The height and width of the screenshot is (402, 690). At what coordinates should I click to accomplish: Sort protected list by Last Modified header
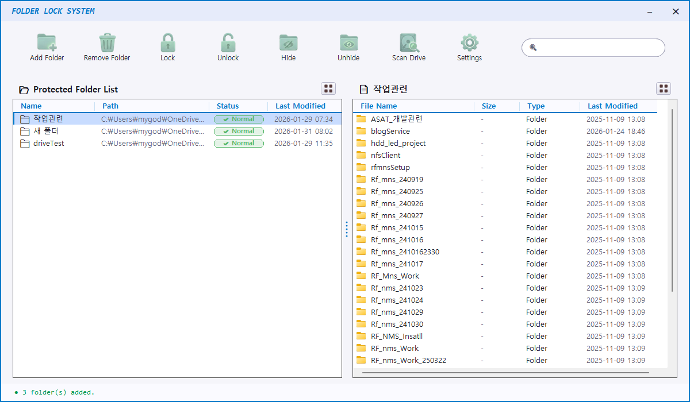(x=300, y=106)
